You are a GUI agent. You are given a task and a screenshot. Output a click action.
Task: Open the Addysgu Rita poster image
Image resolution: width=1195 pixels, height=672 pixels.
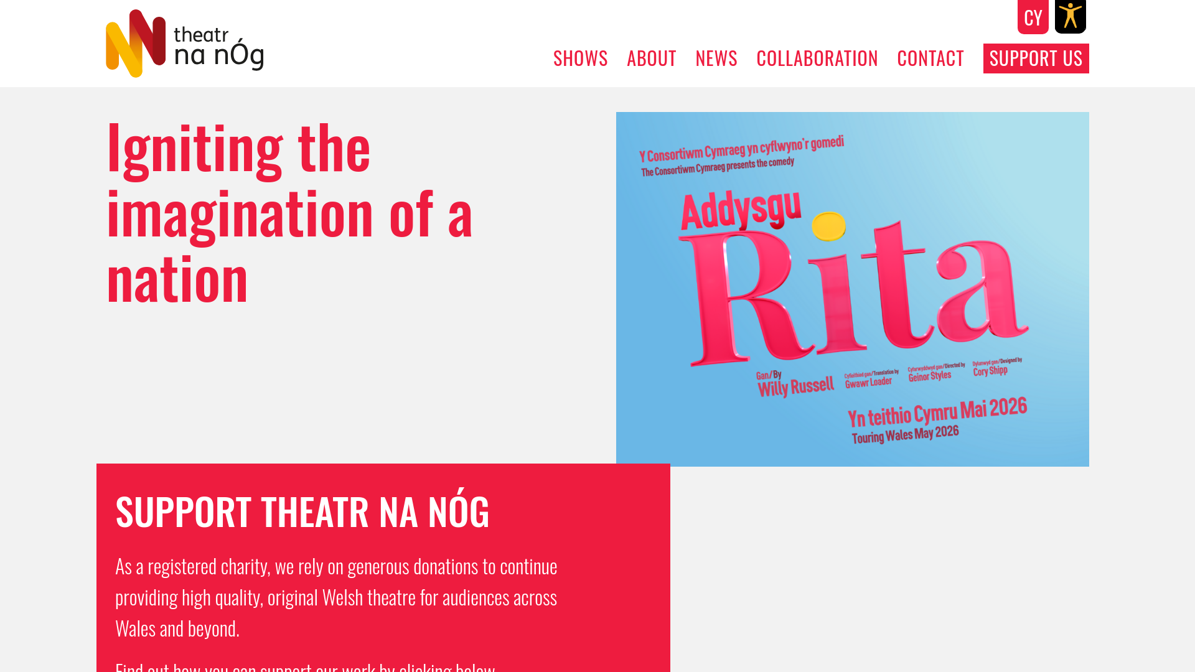tap(853, 289)
